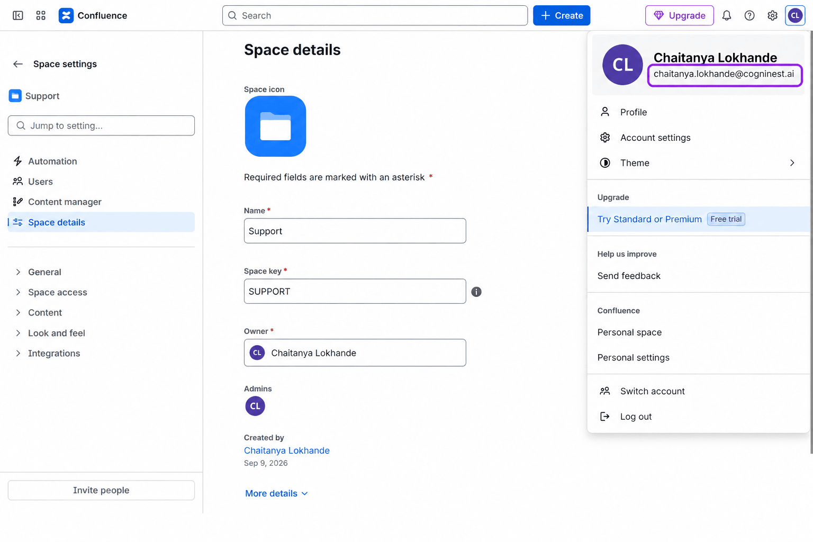Focus the top Search field
The height and width of the screenshot is (542, 813).
pos(375,15)
